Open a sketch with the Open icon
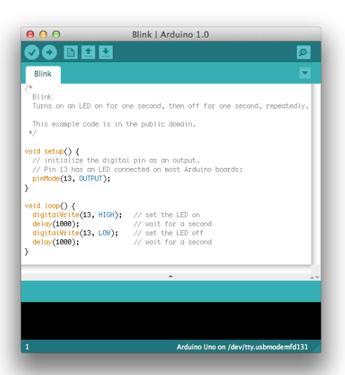Viewport: 345px width, 375px height. 88,52
